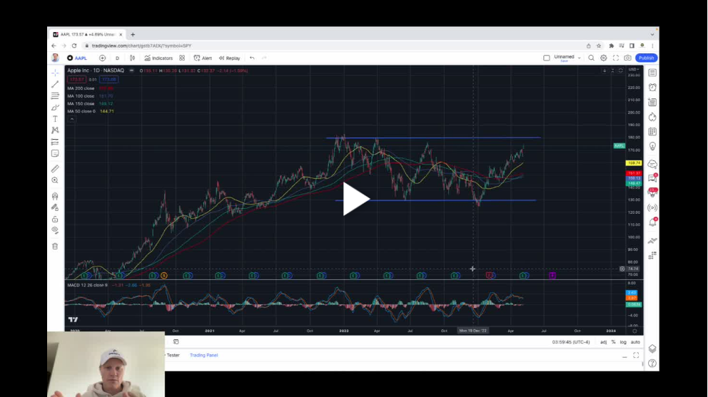This screenshot has width=708, height=397.
Task: Open a new browser tab
Action: pos(133,34)
